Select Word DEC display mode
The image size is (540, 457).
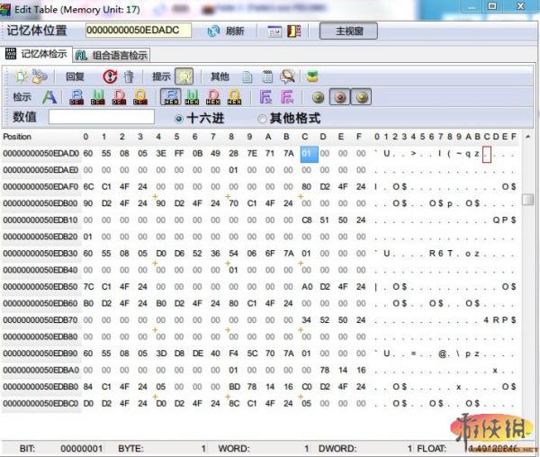click(x=98, y=97)
